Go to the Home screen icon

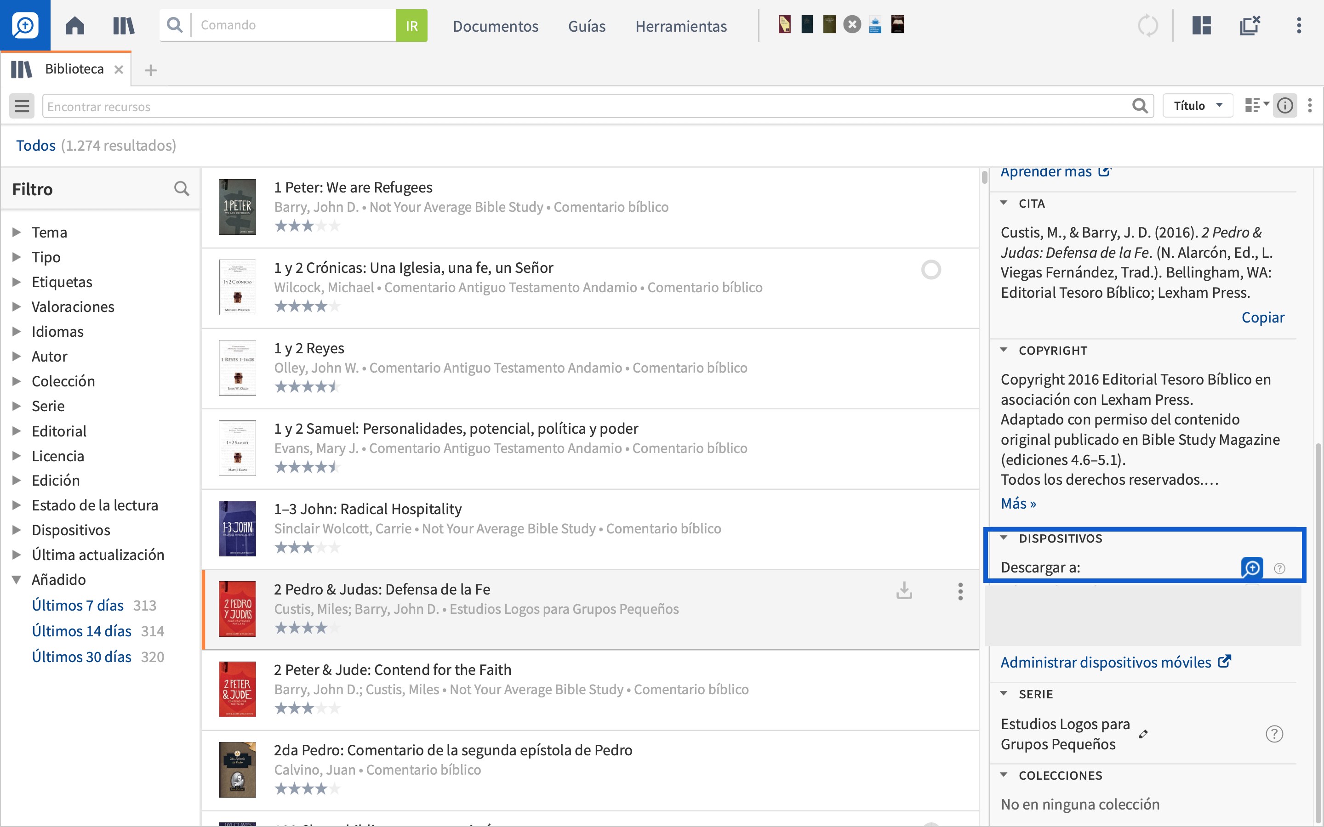(x=75, y=25)
